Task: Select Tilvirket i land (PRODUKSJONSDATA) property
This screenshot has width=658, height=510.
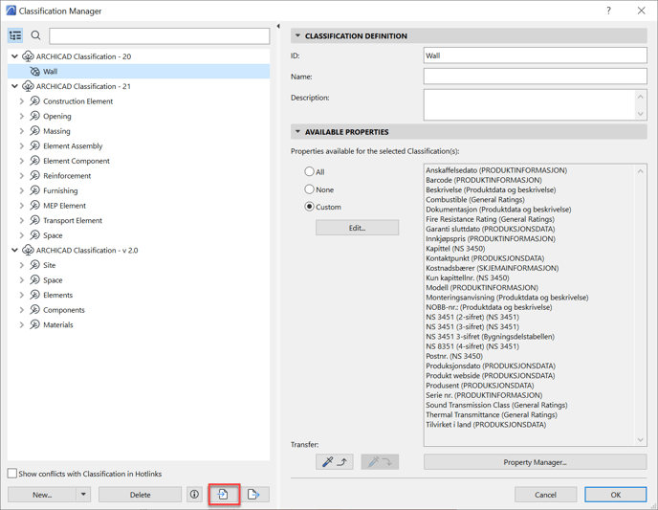Action: click(486, 425)
